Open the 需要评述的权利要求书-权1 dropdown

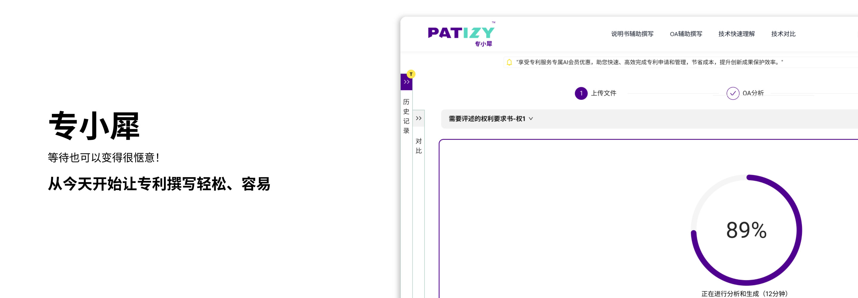click(491, 119)
